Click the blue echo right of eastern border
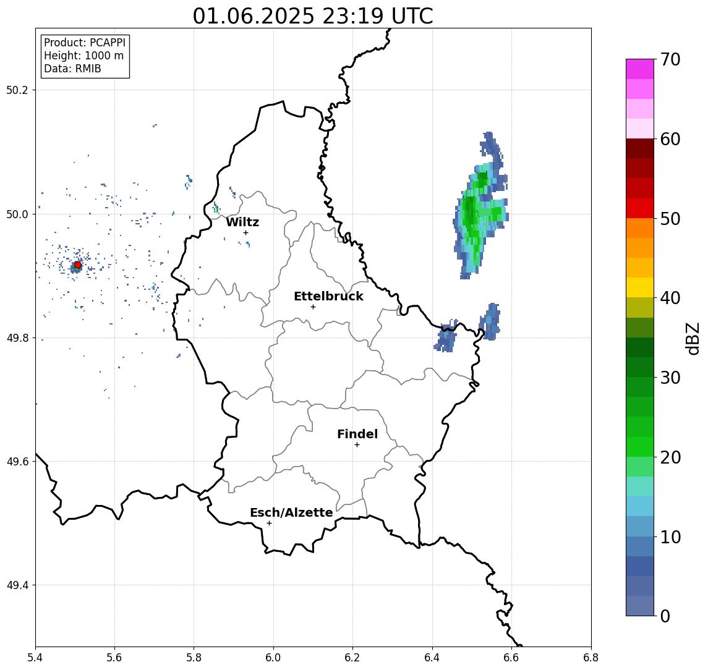708x670 pixels. (x=490, y=321)
